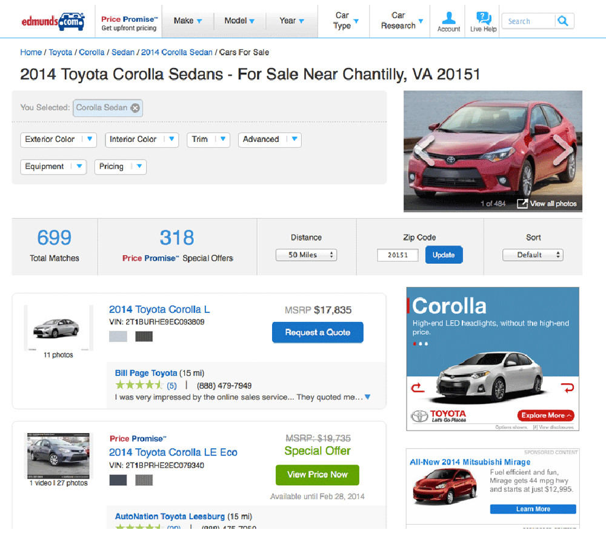Click the 318 Price Promise Special Offers
The height and width of the screenshot is (544, 606).
click(178, 246)
